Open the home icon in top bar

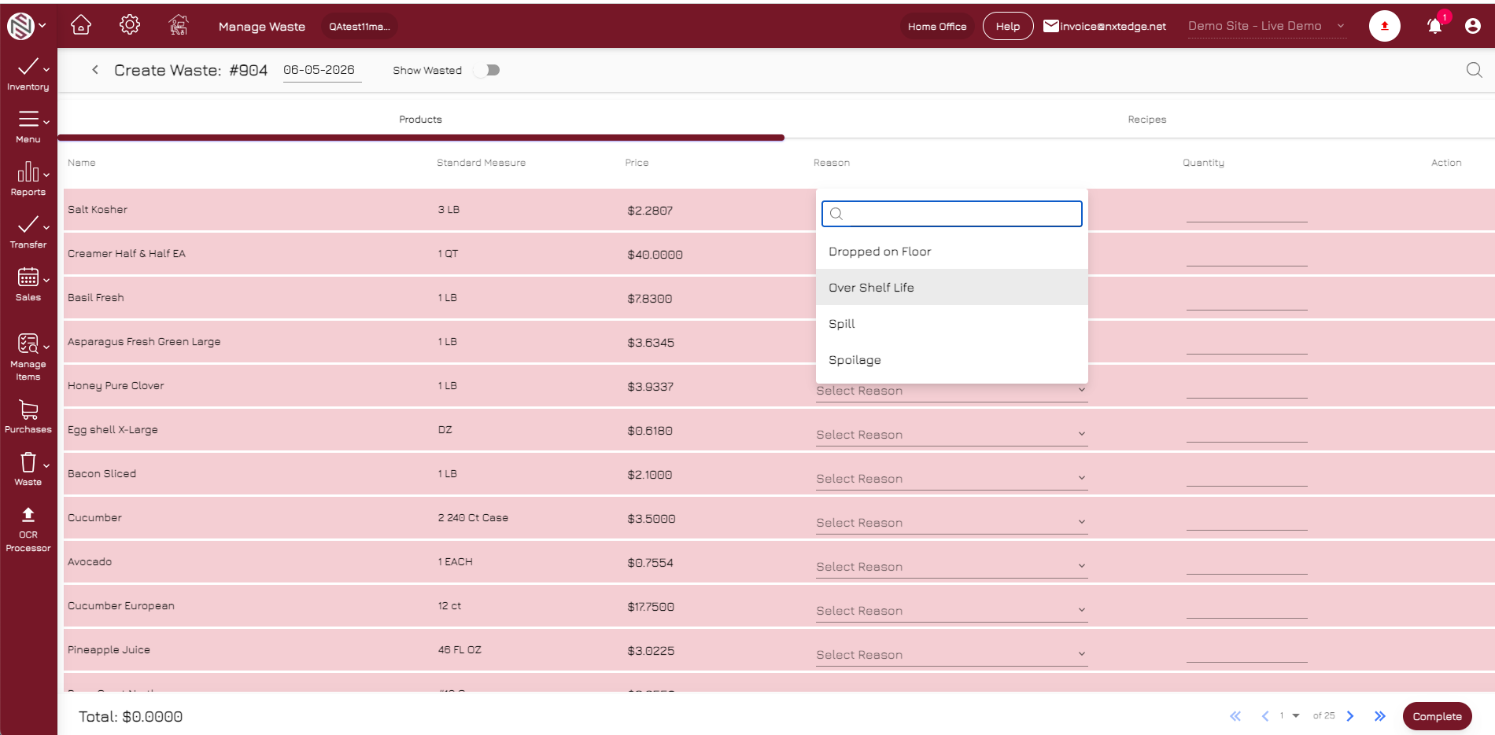(81, 25)
